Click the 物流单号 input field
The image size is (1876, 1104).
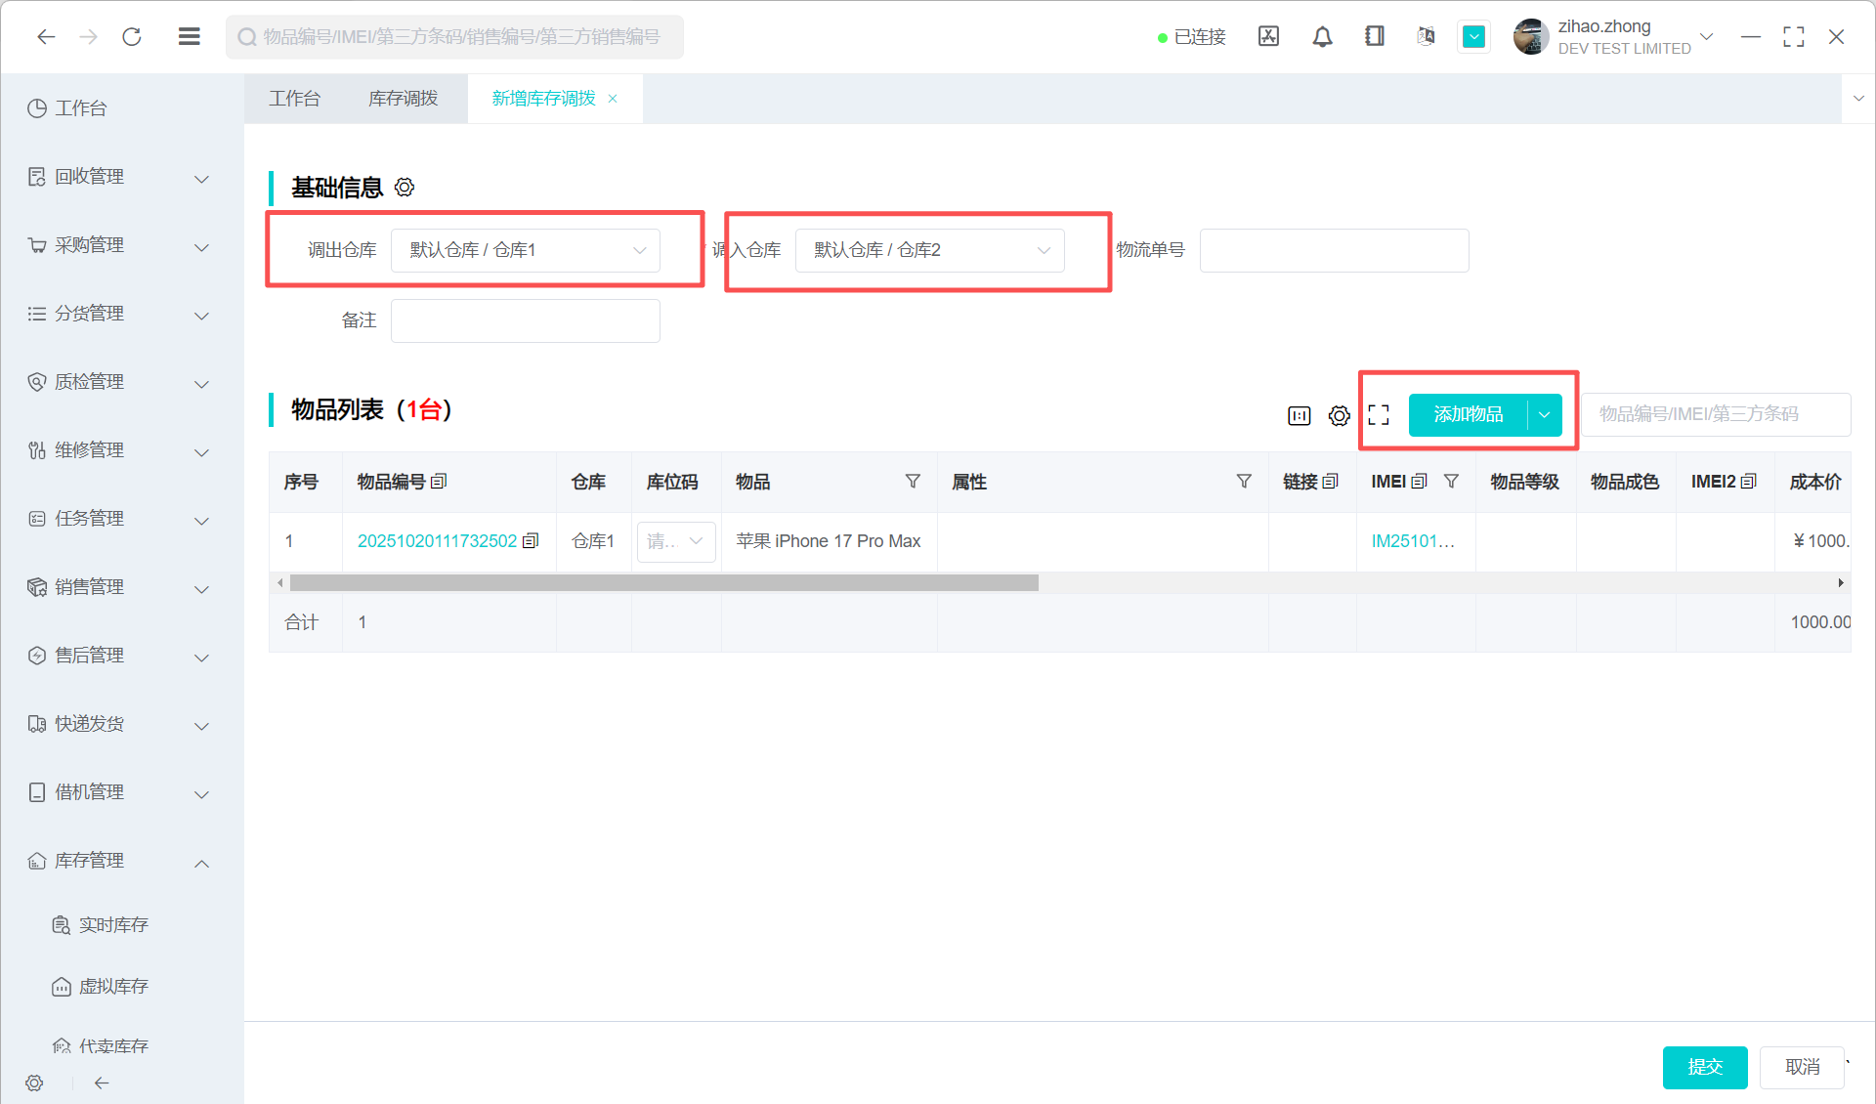coord(1333,250)
